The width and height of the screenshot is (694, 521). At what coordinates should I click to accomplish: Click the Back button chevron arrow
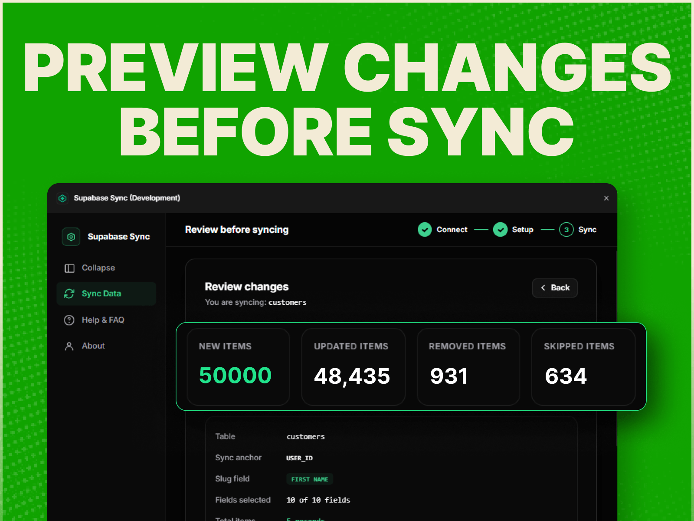pyautogui.click(x=543, y=288)
